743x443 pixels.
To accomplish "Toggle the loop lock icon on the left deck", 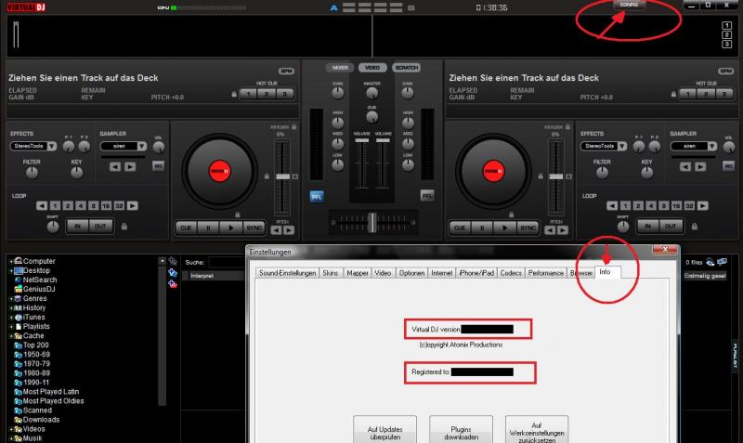I will [124, 227].
